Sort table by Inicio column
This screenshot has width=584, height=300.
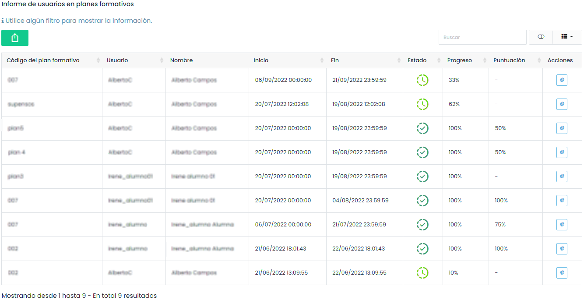[x=287, y=60]
